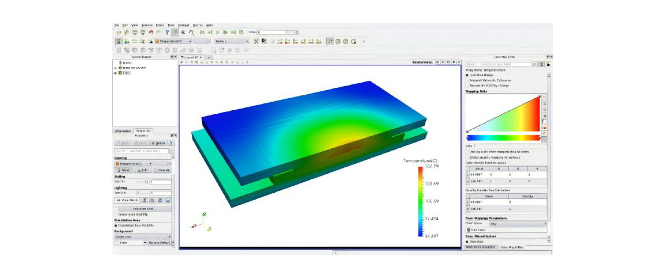
Task: Click the Open File folder icon
Action: (x=119, y=32)
